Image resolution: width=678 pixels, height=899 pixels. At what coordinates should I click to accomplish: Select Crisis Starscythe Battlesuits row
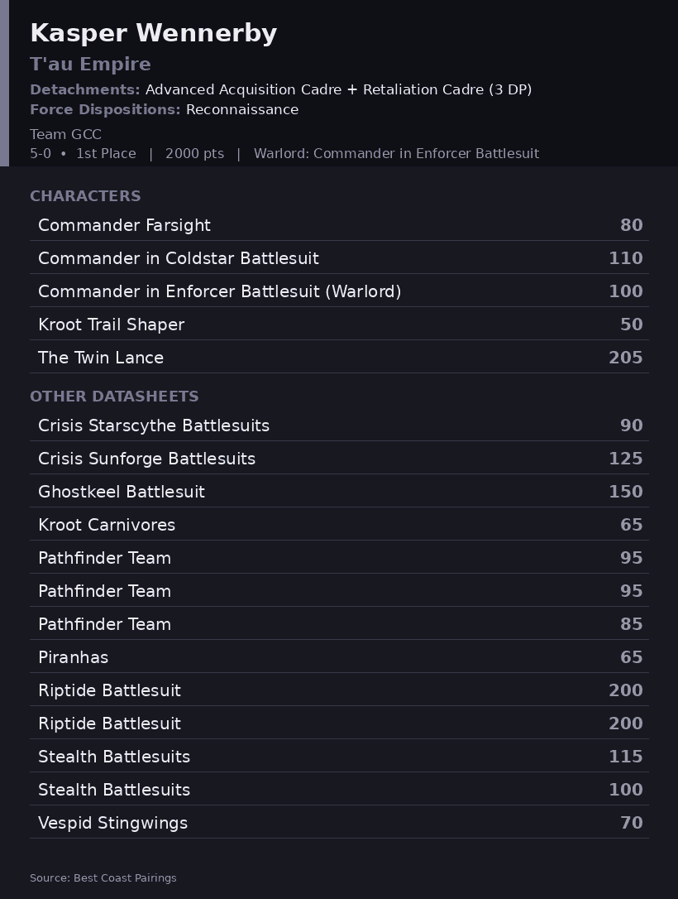pyautogui.click(x=339, y=425)
